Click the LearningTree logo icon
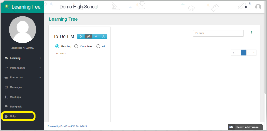 [7, 7]
